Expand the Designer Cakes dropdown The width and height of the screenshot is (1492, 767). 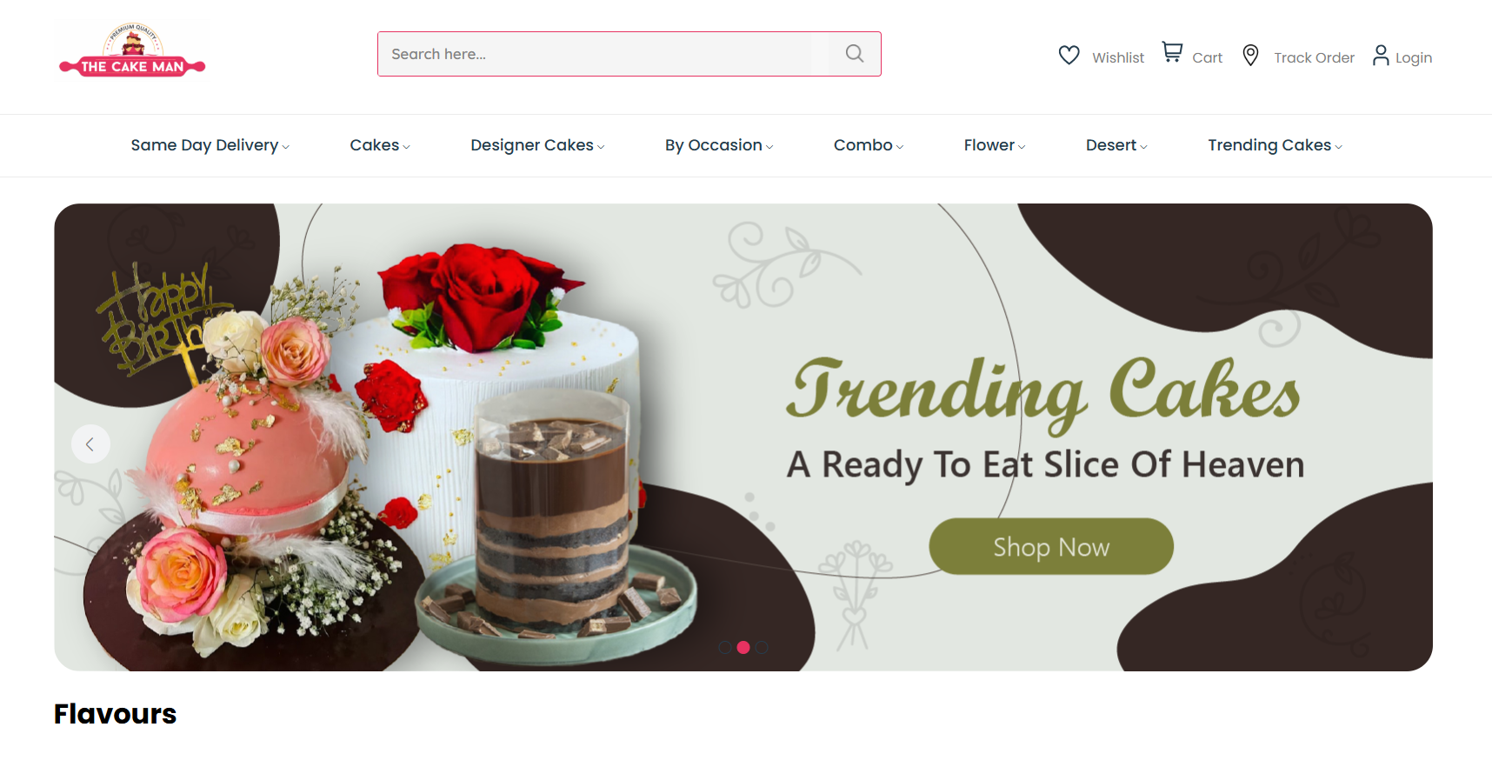pos(537,145)
